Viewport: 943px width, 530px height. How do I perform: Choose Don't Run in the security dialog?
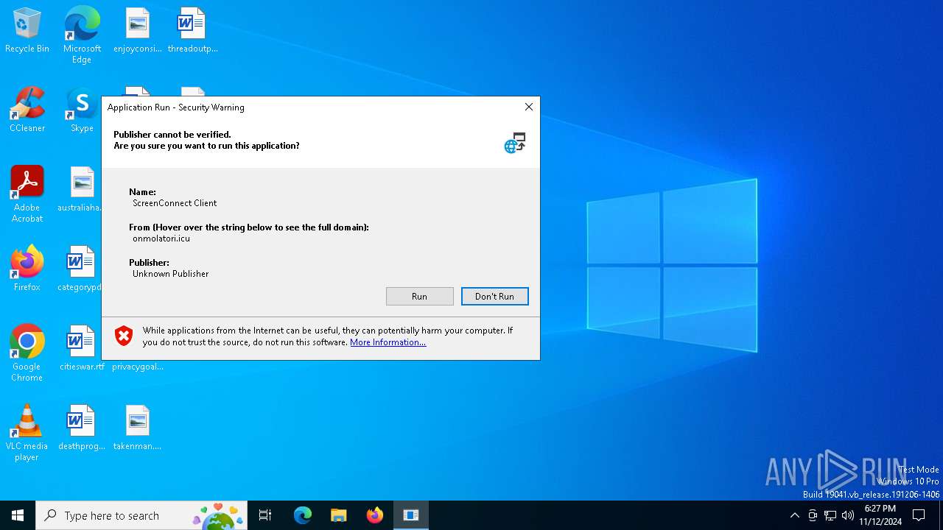495,296
